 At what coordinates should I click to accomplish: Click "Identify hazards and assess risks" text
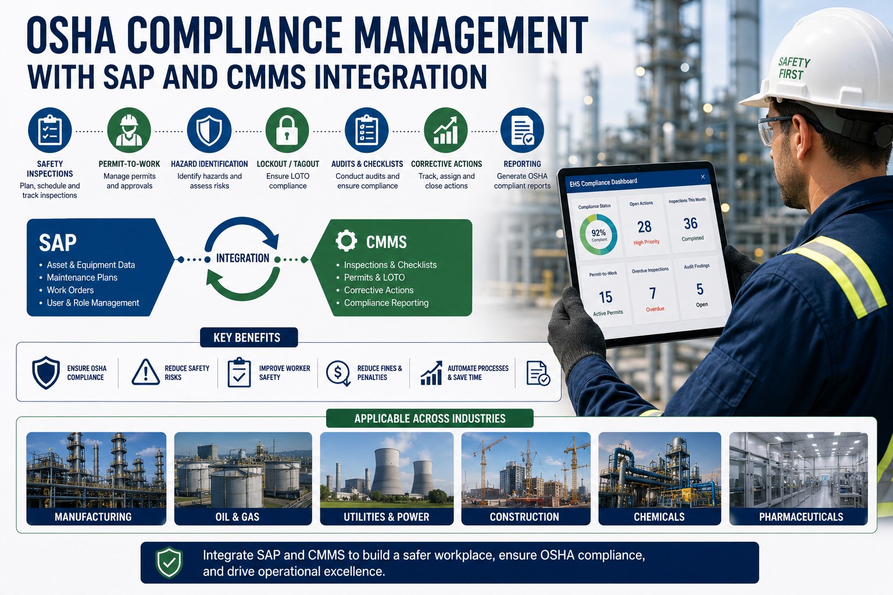(x=209, y=181)
